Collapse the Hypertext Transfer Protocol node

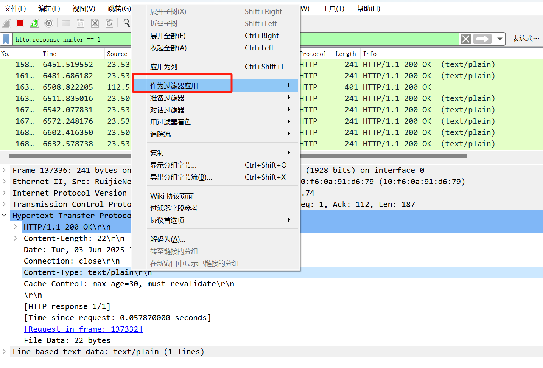pyautogui.click(x=4, y=216)
